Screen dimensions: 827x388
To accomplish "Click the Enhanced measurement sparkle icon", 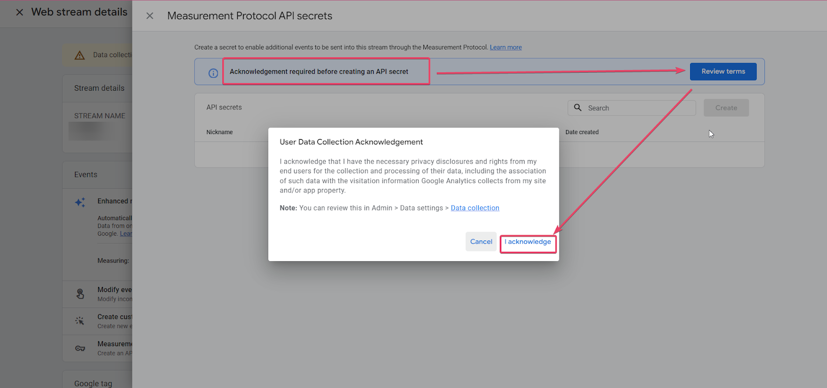I will coord(80,202).
